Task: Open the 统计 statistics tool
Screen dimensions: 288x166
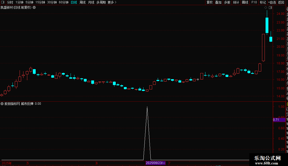Action: pos(236,2)
